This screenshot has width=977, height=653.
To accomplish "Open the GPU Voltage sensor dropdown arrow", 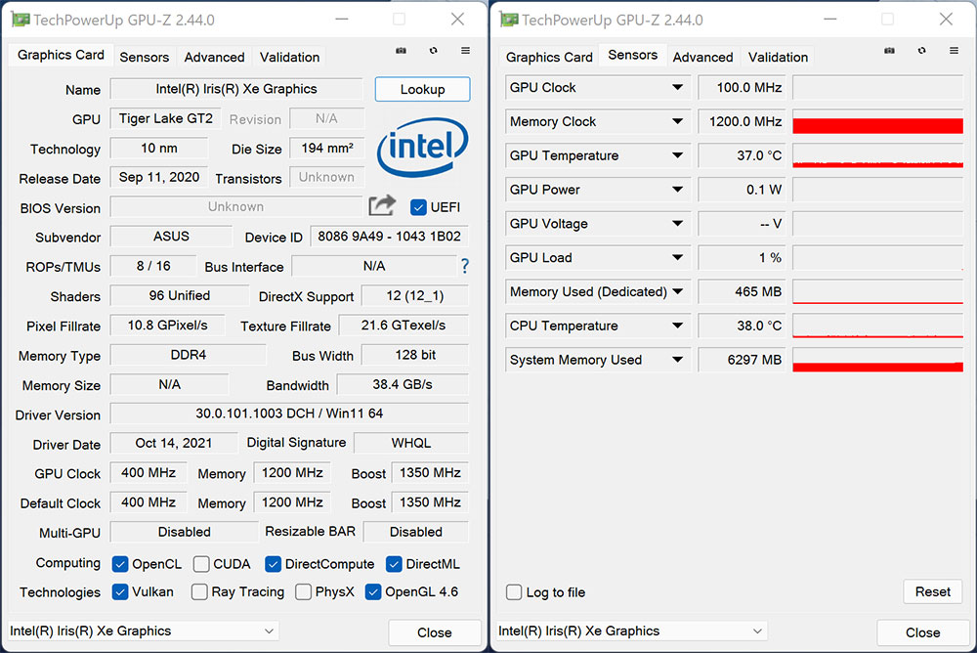I will point(677,223).
